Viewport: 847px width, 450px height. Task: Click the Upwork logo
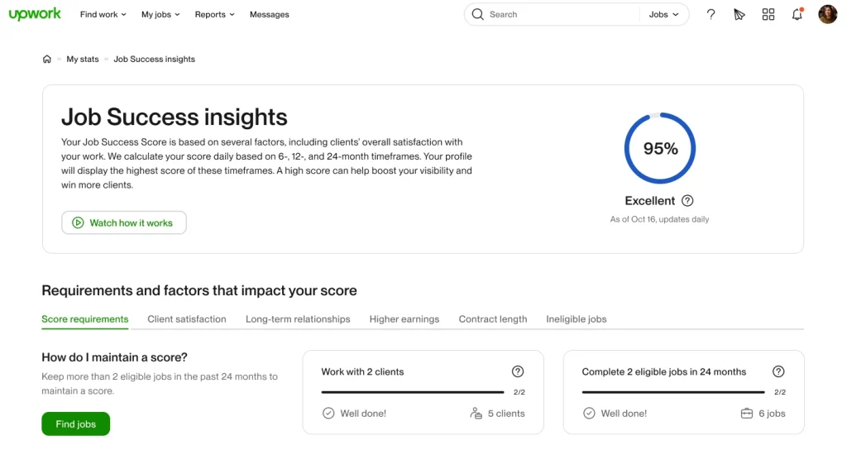pyautogui.click(x=35, y=14)
